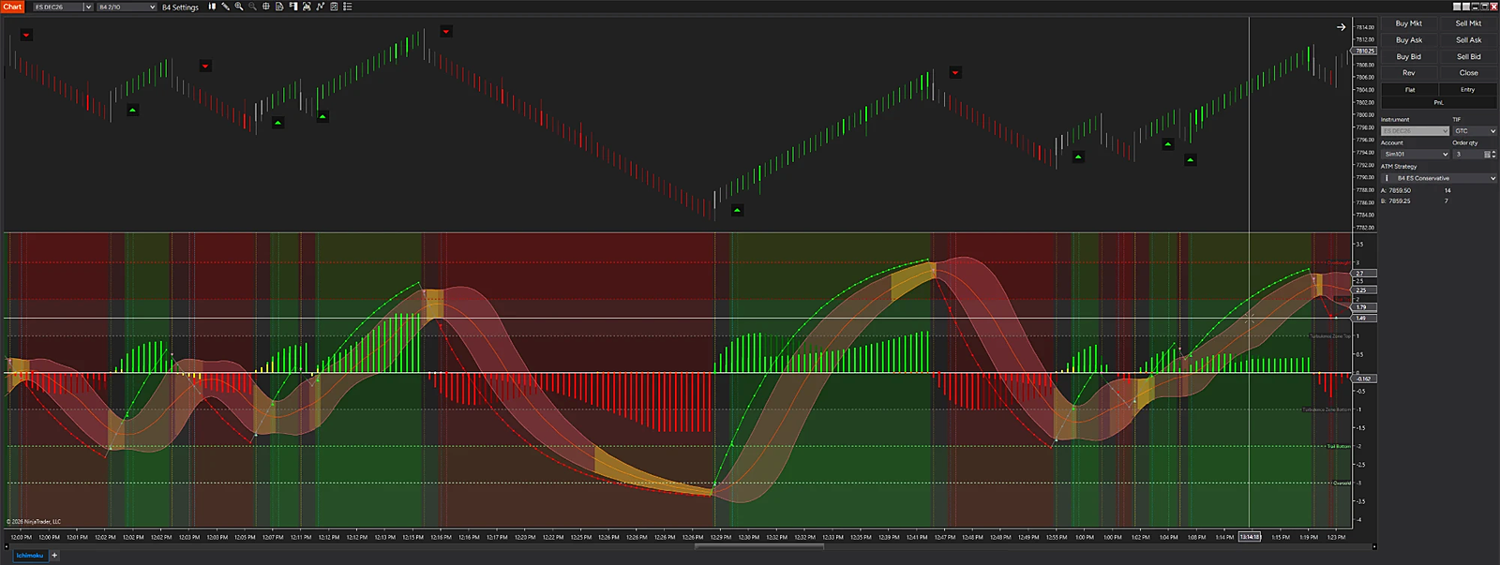This screenshot has width=1500, height=565.
Task: Click the 13:14:18 time axis label
Action: (x=1250, y=537)
